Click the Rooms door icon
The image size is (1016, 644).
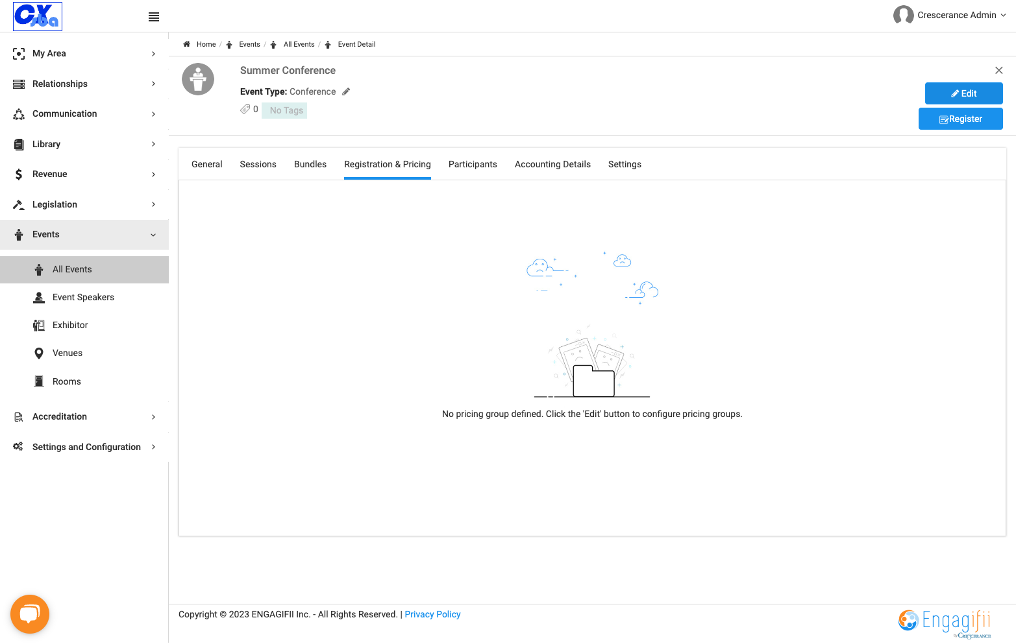point(39,381)
